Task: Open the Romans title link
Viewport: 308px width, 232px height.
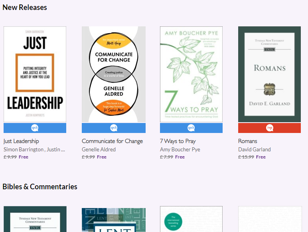Action: coord(247,141)
